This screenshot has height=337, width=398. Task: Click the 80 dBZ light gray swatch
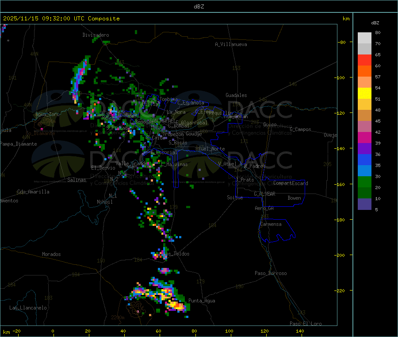pos(364,38)
